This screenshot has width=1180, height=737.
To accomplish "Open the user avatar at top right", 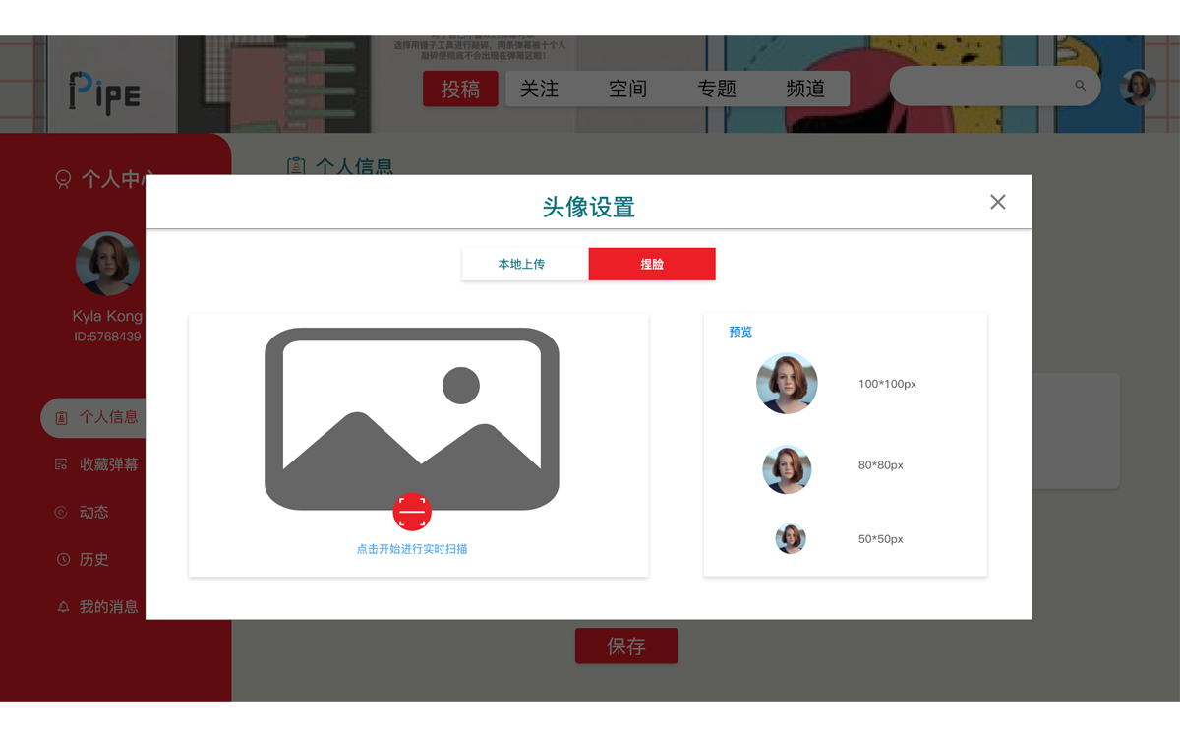I will (x=1138, y=89).
